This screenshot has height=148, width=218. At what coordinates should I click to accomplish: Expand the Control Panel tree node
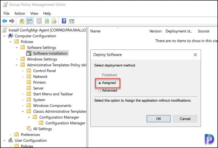pyautogui.click(x=23, y=71)
